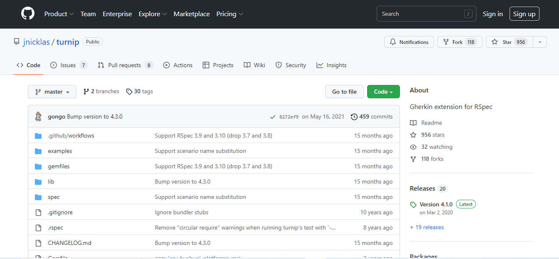Image resolution: width=559 pixels, height=259 pixels.
Task: Expand the Star lists dropdown arrow
Action: (x=539, y=42)
